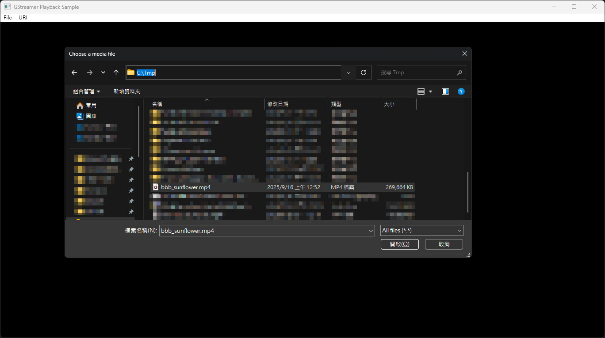Sort files by 修改日期 column header
This screenshot has width=605, height=338.
[x=278, y=104]
